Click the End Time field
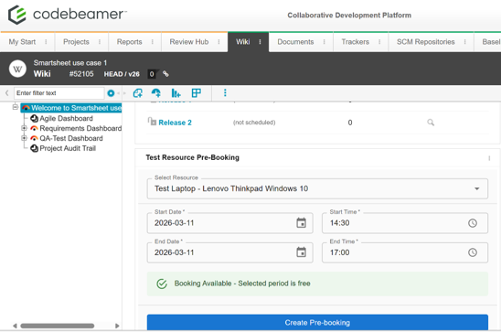This screenshot has width=501, height=332. pyautogui.click(x=405, y=252)
